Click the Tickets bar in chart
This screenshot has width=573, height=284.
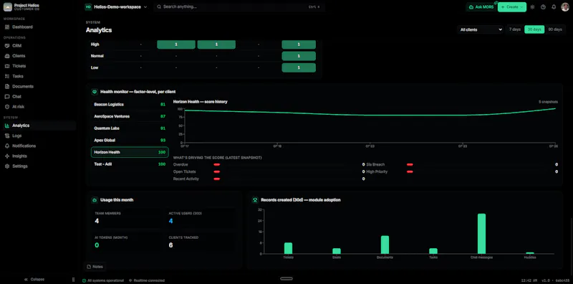(x=289, y=248)
